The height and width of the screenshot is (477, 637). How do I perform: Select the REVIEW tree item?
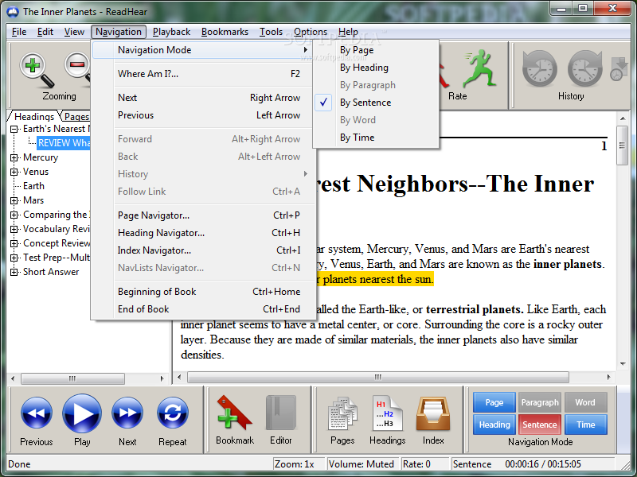click(64, 143)
